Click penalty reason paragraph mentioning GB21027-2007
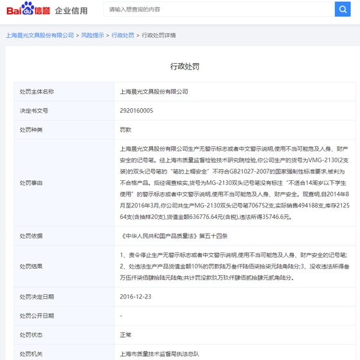Viewport: 360px width, 360px height. [x=235, y=183]
